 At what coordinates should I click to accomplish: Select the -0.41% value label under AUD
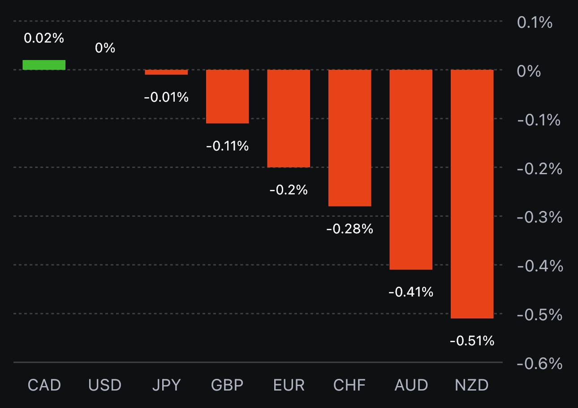pyautogui.click(x=411, y=292)
